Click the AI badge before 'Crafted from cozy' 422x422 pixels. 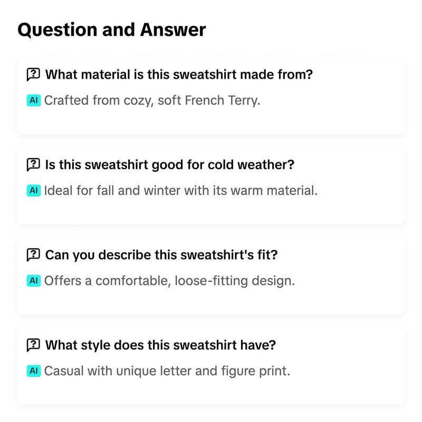(34, 100)
